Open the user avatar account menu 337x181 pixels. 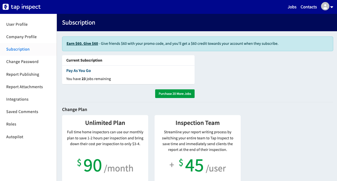pyautogui.click(x=325, y=6)
